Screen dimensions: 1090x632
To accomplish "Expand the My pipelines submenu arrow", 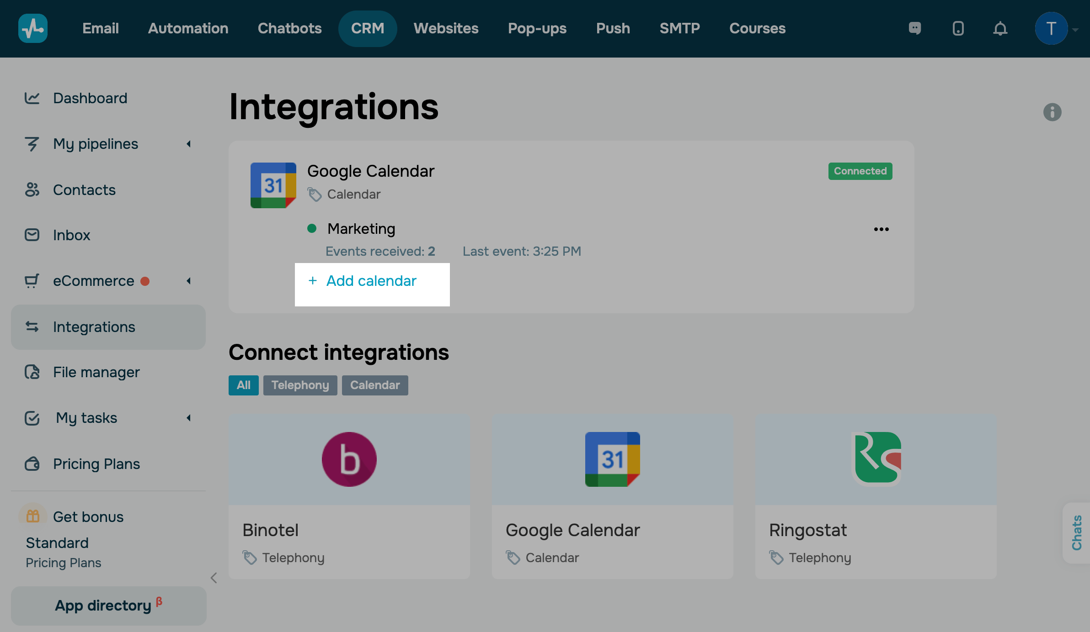I will (188, 144).
